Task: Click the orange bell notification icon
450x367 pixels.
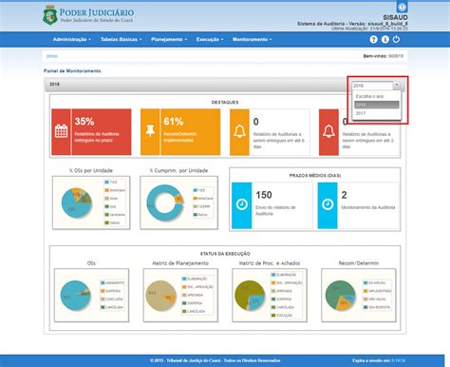Action: point(239,131)
